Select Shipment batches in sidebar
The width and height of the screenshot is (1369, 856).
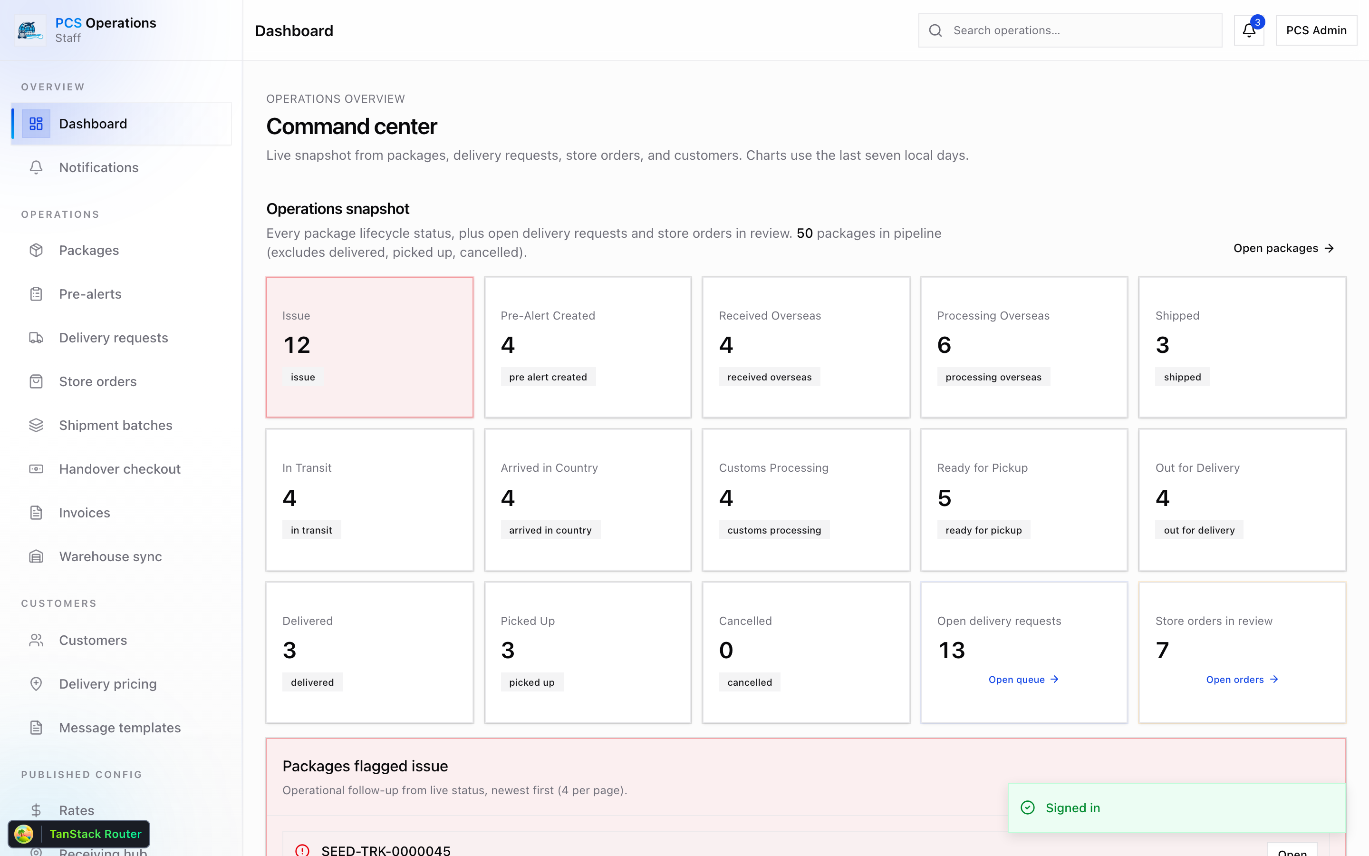[x=121, y=425]
